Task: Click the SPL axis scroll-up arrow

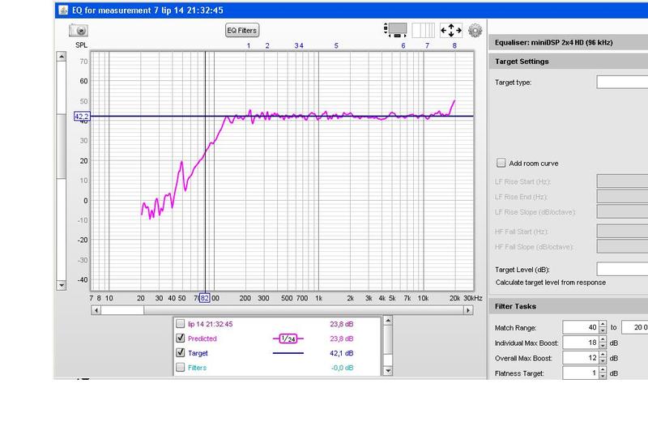Action: pos(61,57)
